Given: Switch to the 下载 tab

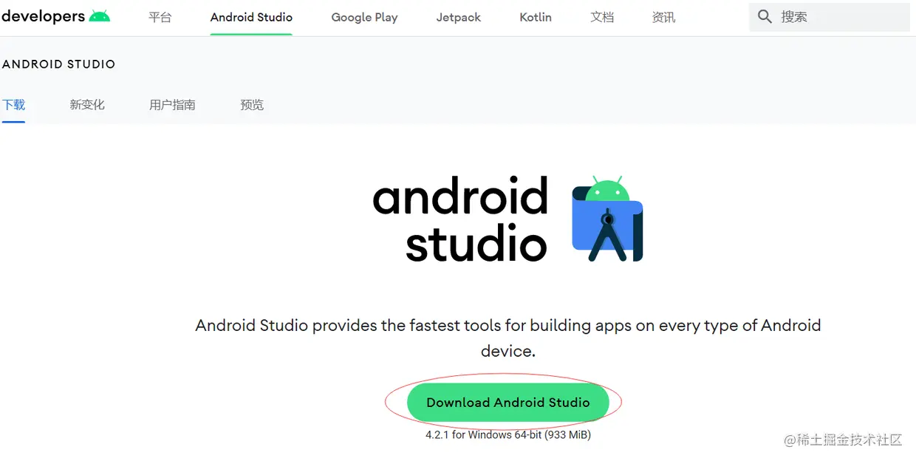Looking at the screenshot, I should pos(13,104).
